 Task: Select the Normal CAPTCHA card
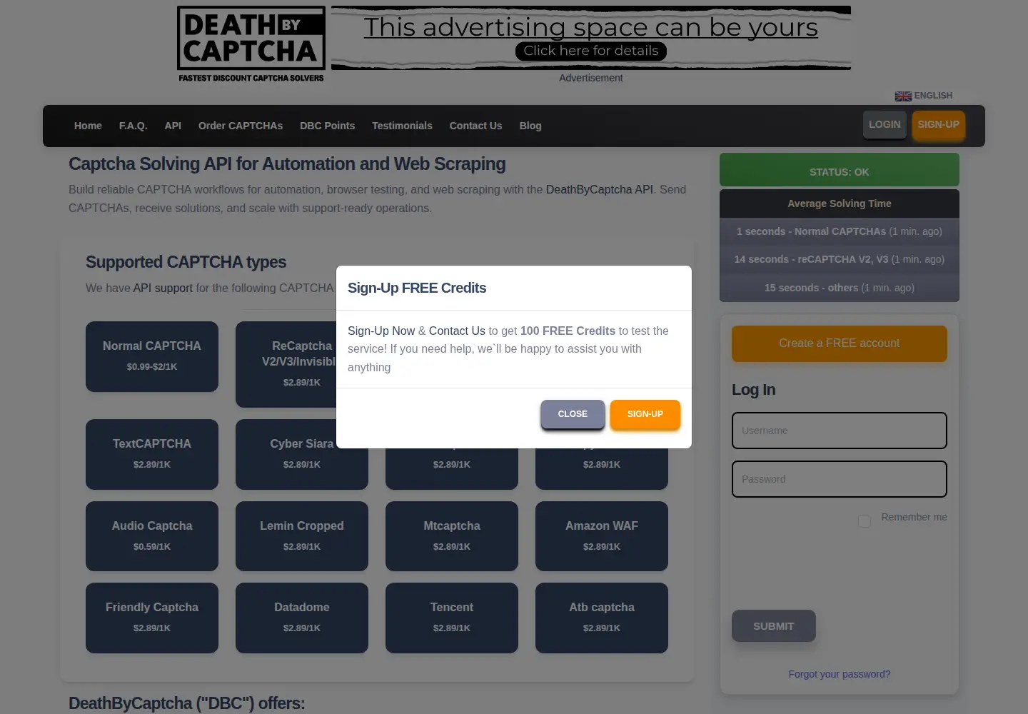[152, 356]
